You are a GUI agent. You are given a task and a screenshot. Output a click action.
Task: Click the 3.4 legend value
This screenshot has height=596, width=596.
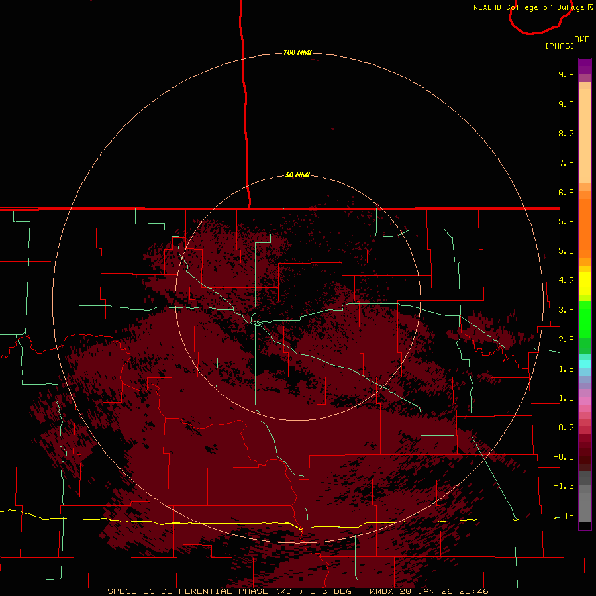pyautogui.click(x=566, y=310)
